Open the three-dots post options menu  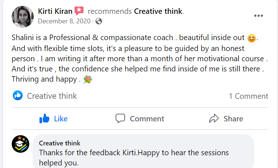tap(259, 16)
